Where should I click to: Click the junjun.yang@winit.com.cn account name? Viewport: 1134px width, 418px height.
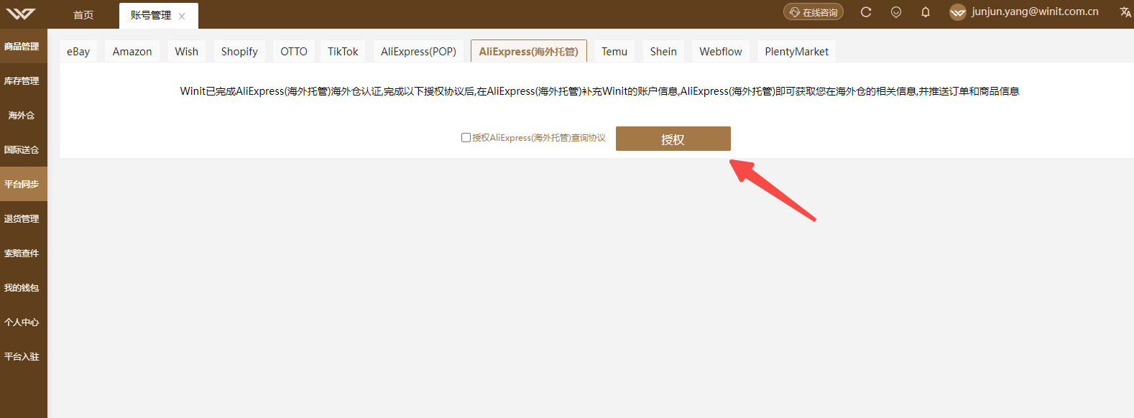point(1035,11)
